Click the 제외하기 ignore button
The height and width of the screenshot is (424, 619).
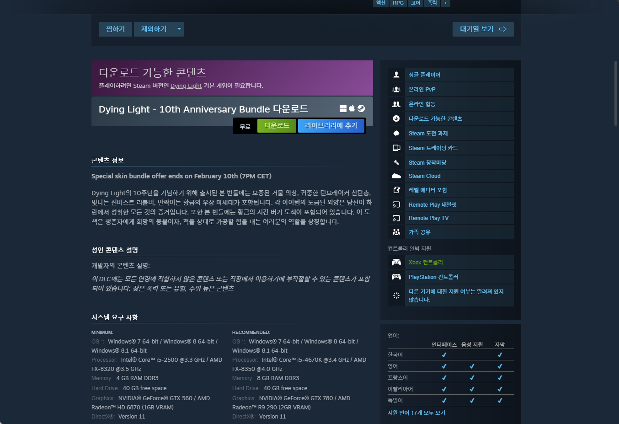(x=154, y=29)
